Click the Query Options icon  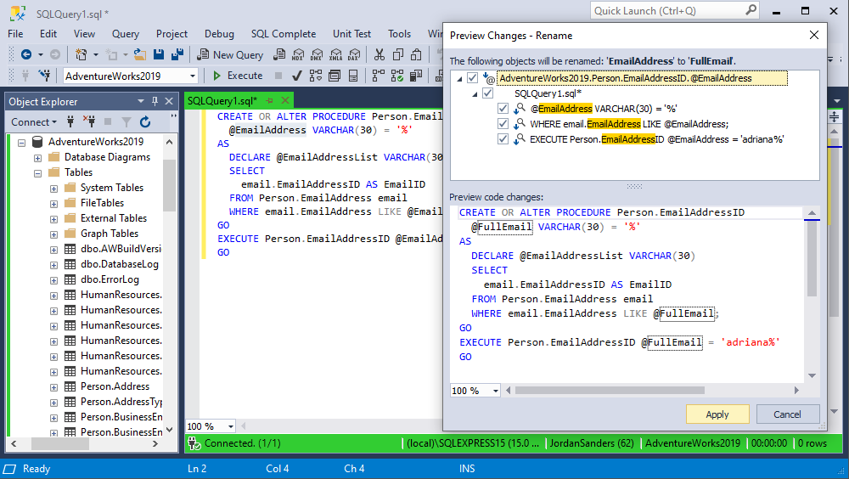tap(335, 76)
